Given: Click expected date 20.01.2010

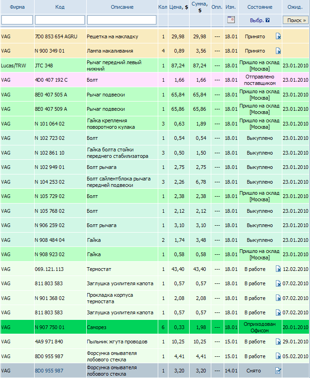Looking at the screenshot, I should 296,327.
